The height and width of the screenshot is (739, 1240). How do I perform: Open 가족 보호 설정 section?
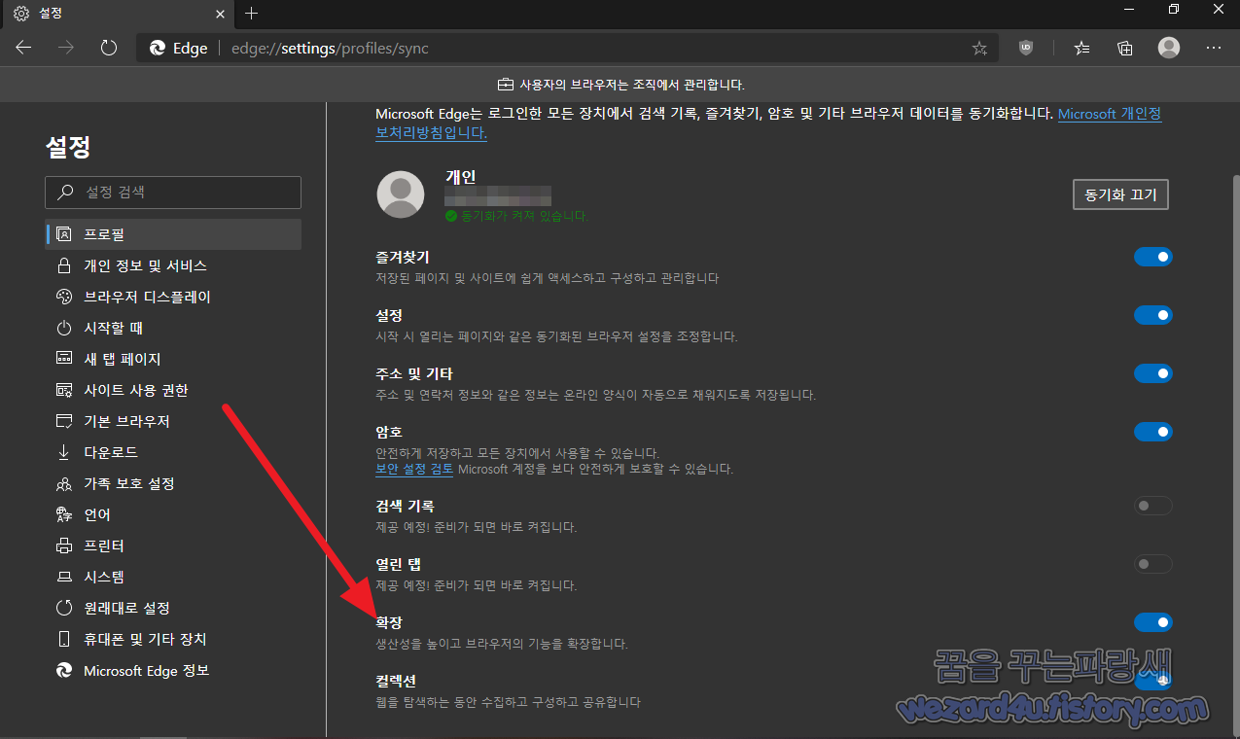pyautogui.click(x=173, y=483)
